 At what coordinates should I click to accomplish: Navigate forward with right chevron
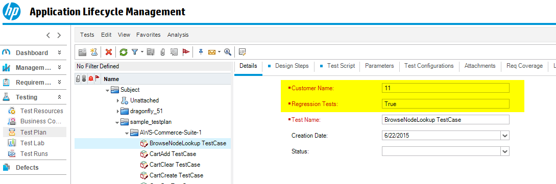point(59,35)
